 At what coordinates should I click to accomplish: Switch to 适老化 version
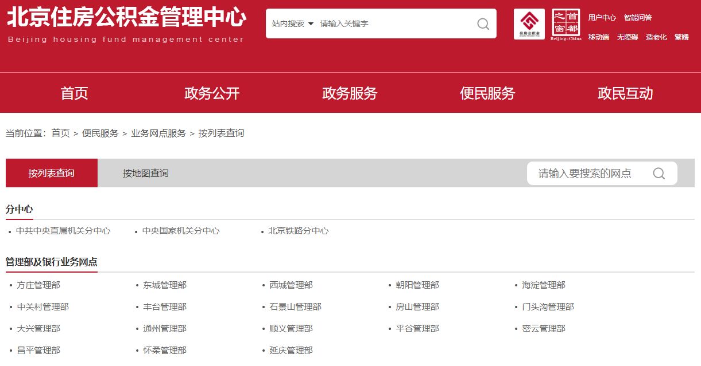tap(656, 37)
